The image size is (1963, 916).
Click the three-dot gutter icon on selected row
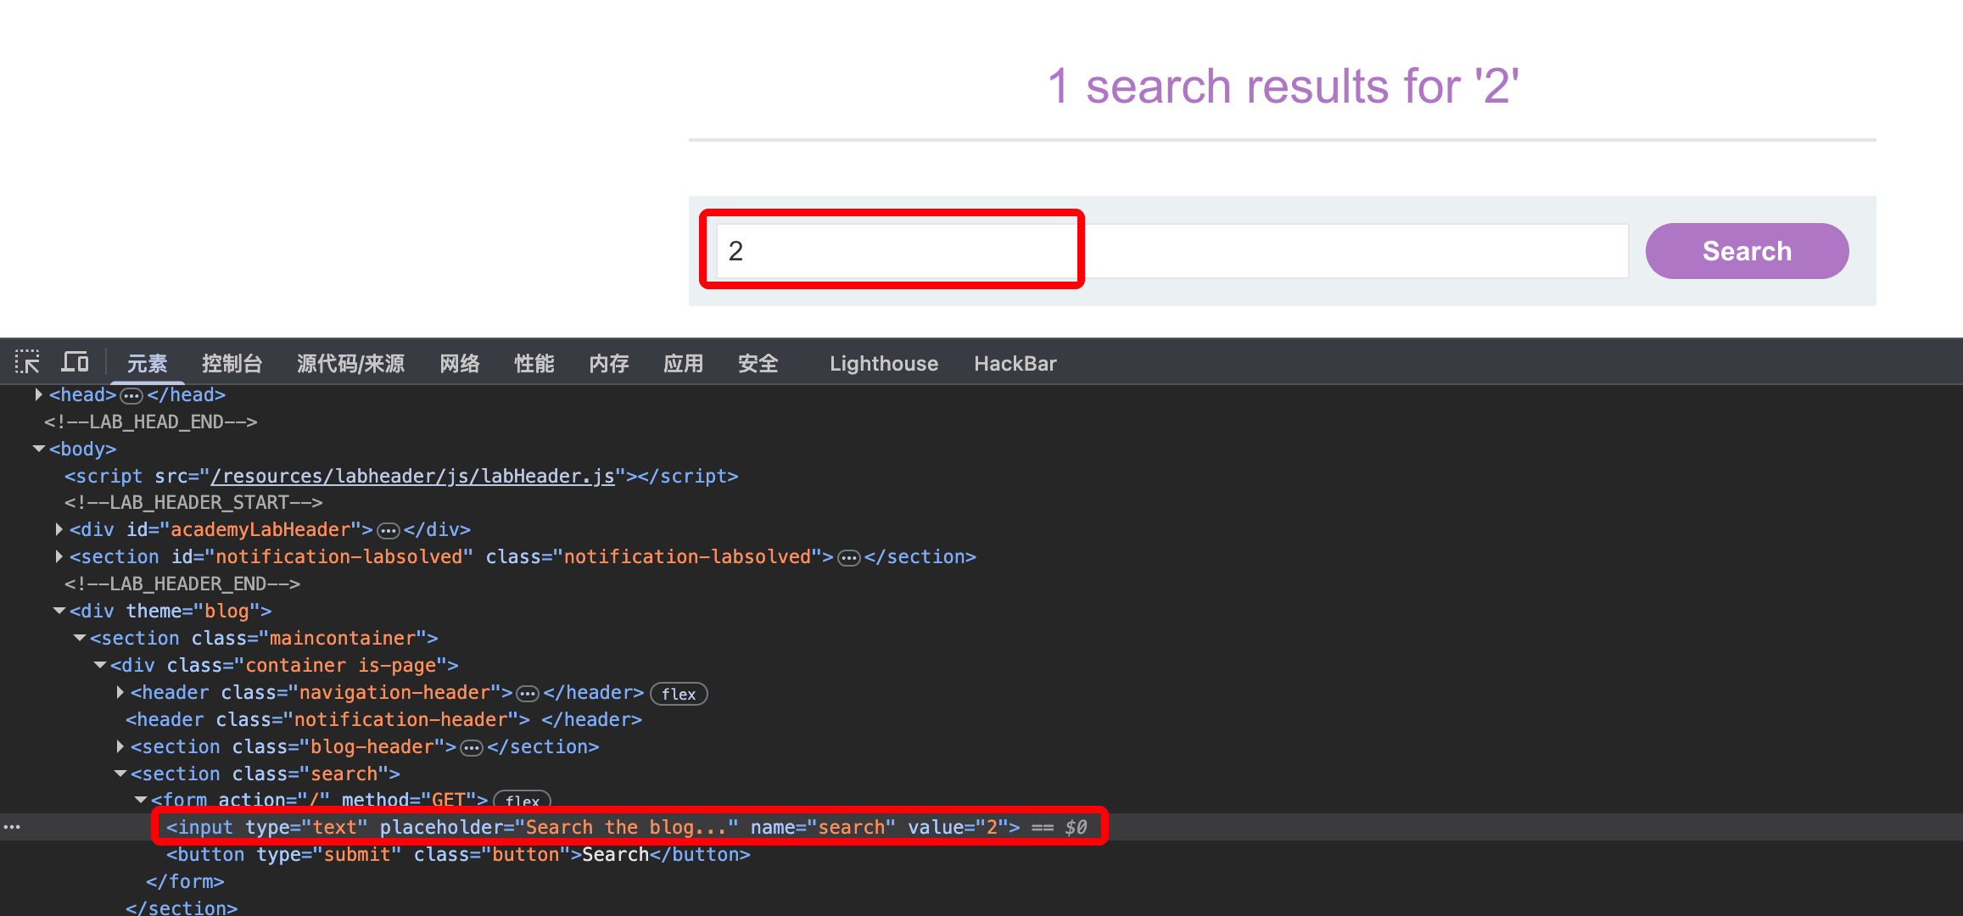click(x=12, y=827)
